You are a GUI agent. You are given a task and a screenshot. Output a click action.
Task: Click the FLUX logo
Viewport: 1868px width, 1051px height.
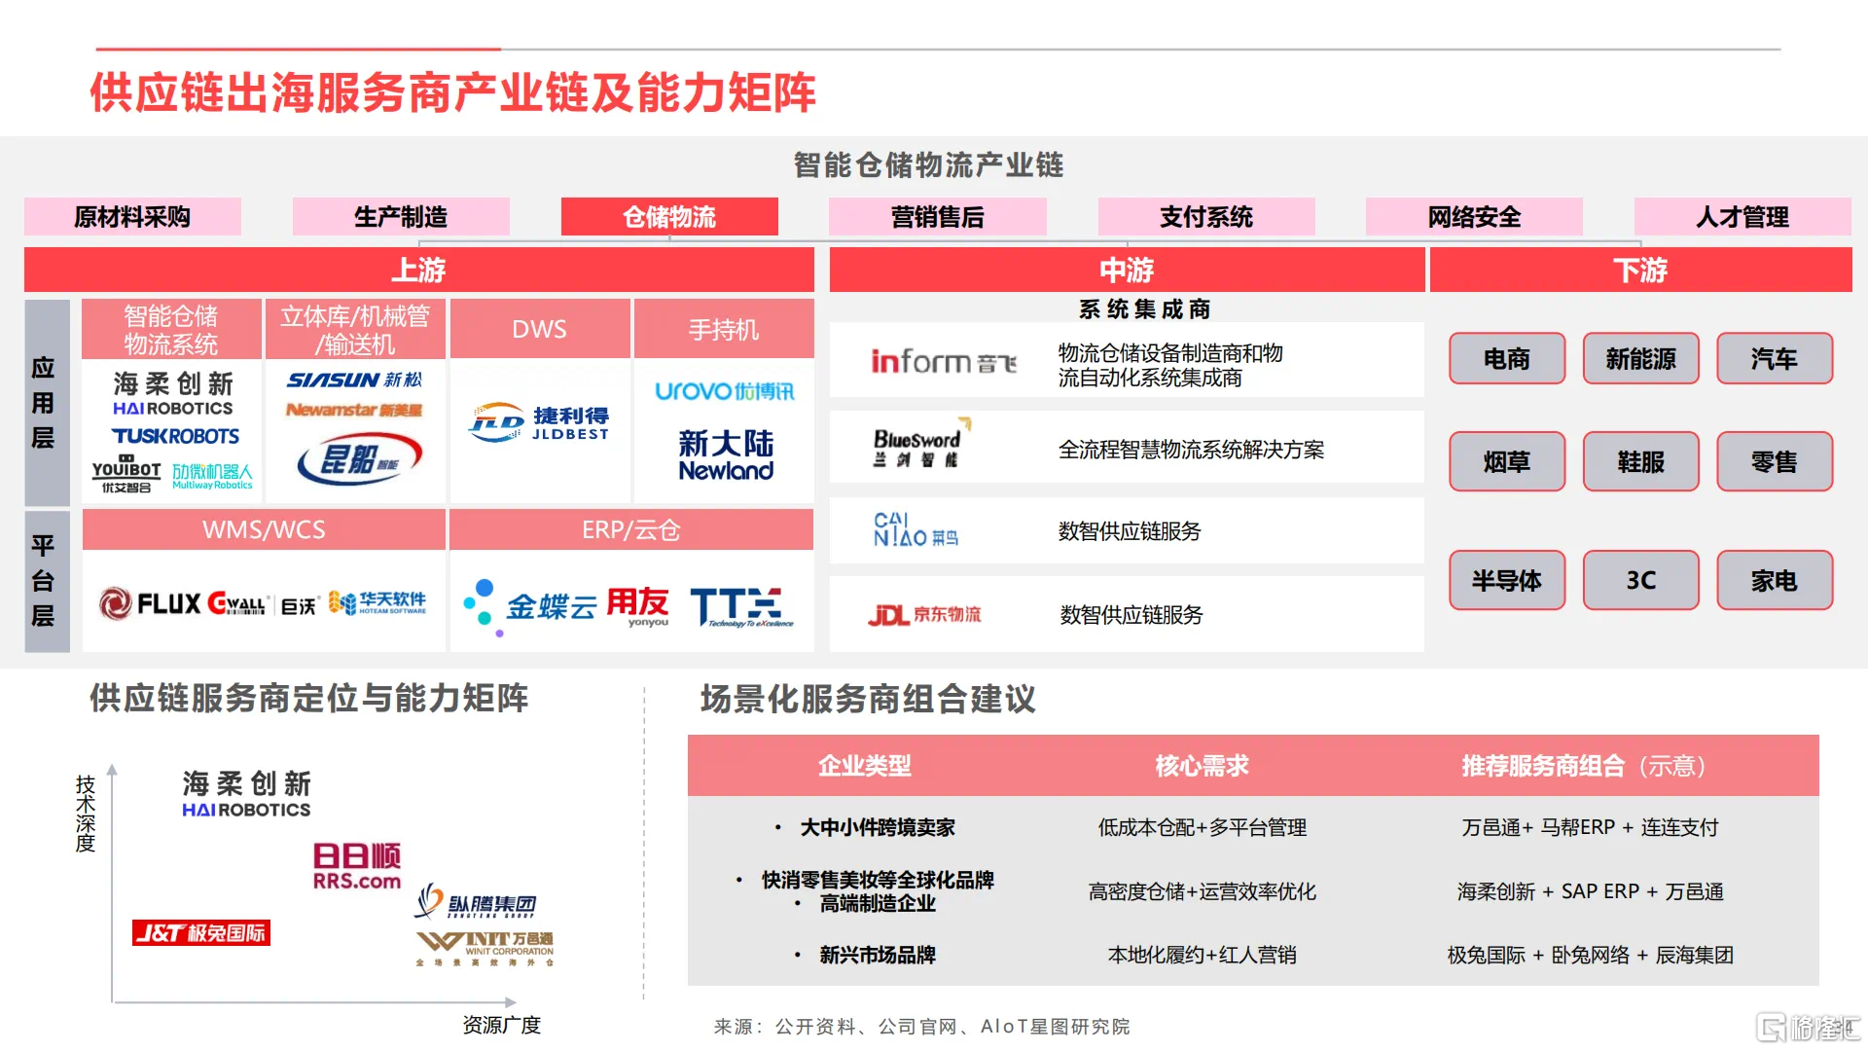(150, 603)
